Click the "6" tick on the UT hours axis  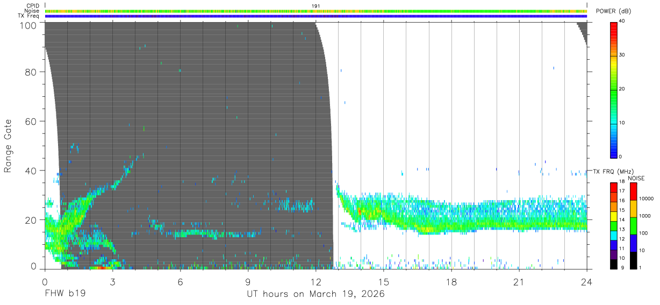[180, 282]
